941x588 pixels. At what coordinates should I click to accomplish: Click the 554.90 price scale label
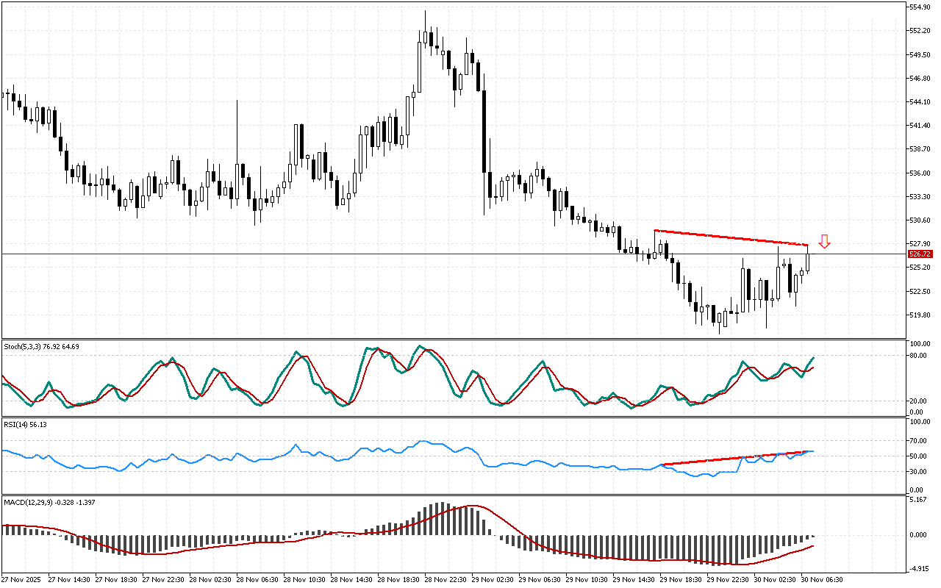(920, 7)
